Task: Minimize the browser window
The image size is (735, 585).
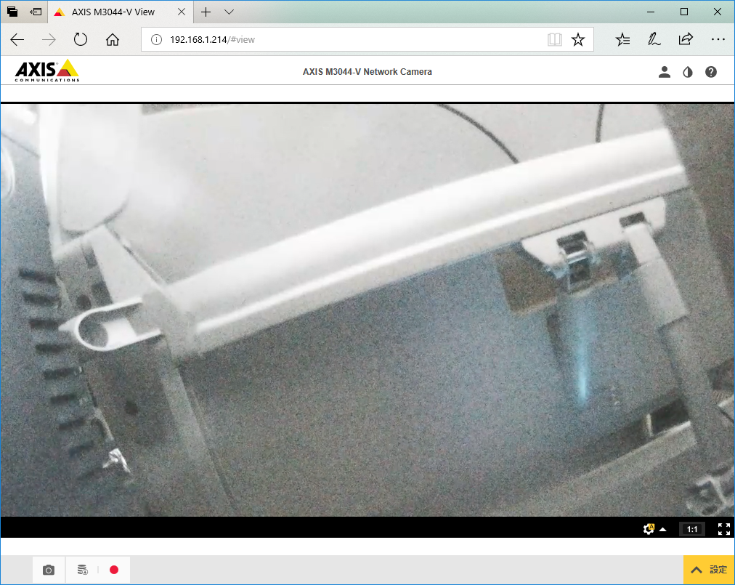Action: pyautogui.click(x=651, y=12)
